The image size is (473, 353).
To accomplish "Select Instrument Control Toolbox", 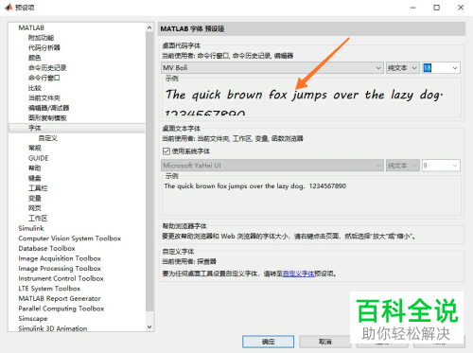I will (61, 278).
